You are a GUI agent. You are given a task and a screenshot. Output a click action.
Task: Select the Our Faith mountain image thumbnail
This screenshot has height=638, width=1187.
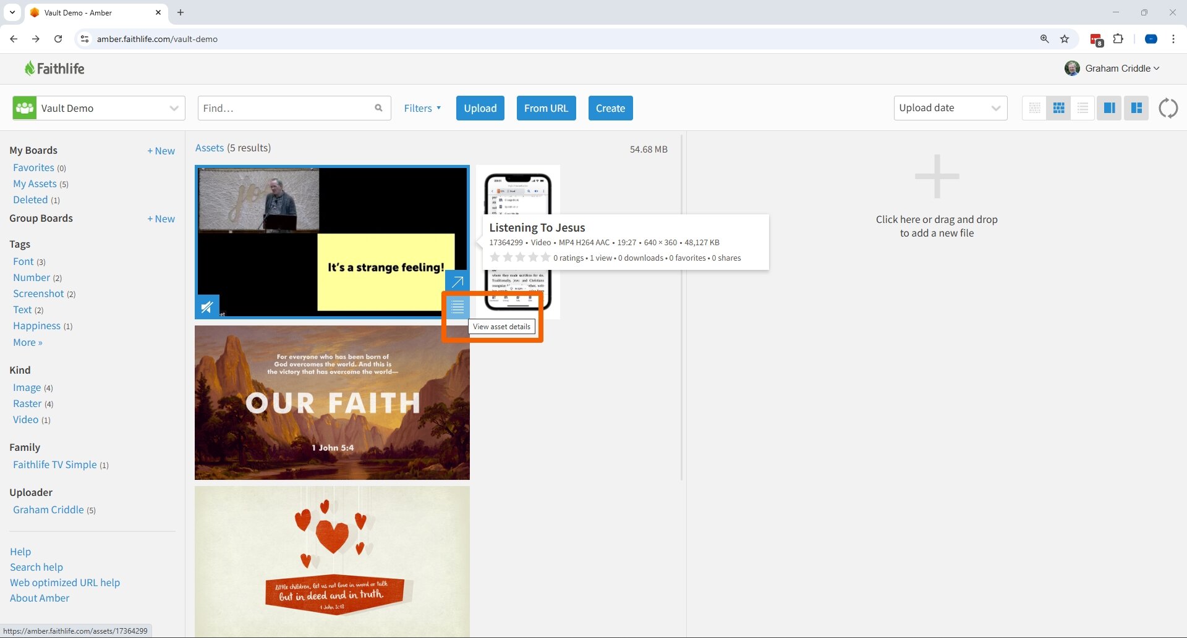332,403
